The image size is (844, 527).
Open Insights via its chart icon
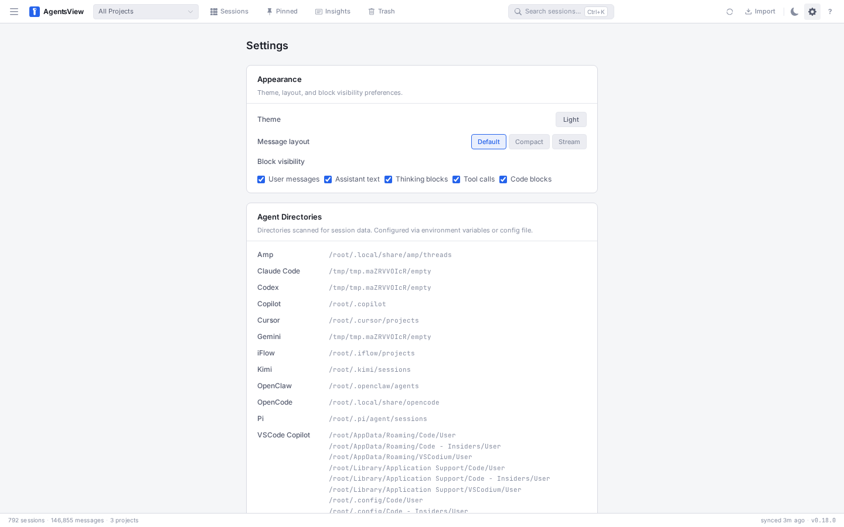(317, 11)
